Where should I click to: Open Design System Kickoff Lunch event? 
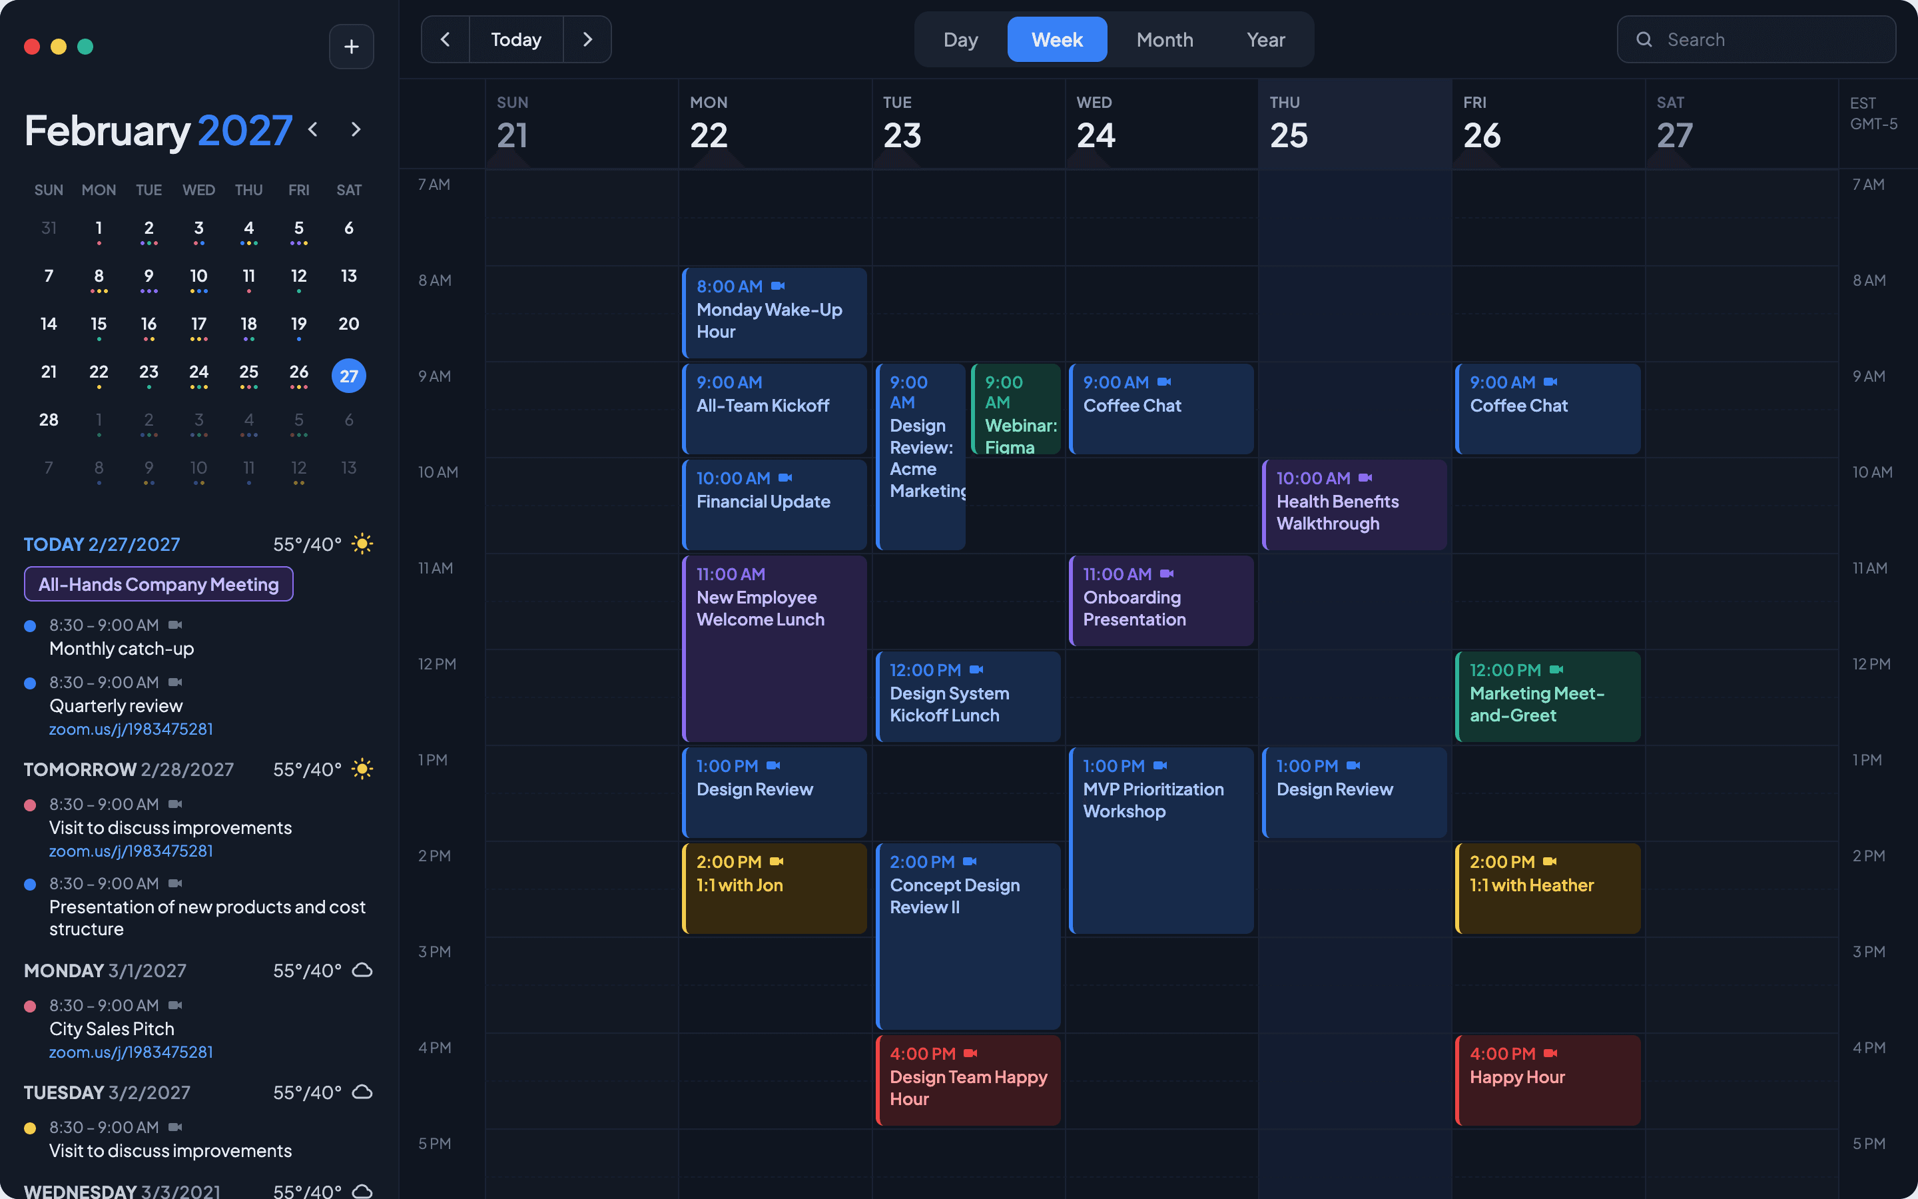968,696
